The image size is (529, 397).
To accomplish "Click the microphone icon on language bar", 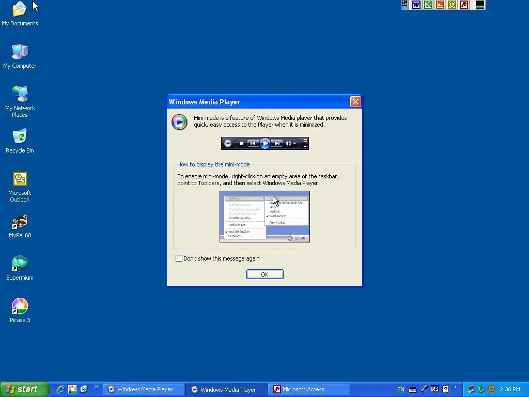I will [424, 390].
